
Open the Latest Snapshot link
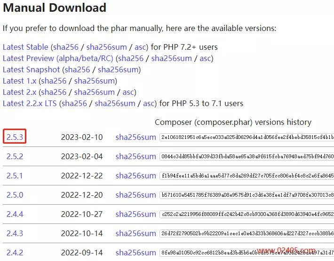pos(32,69)
